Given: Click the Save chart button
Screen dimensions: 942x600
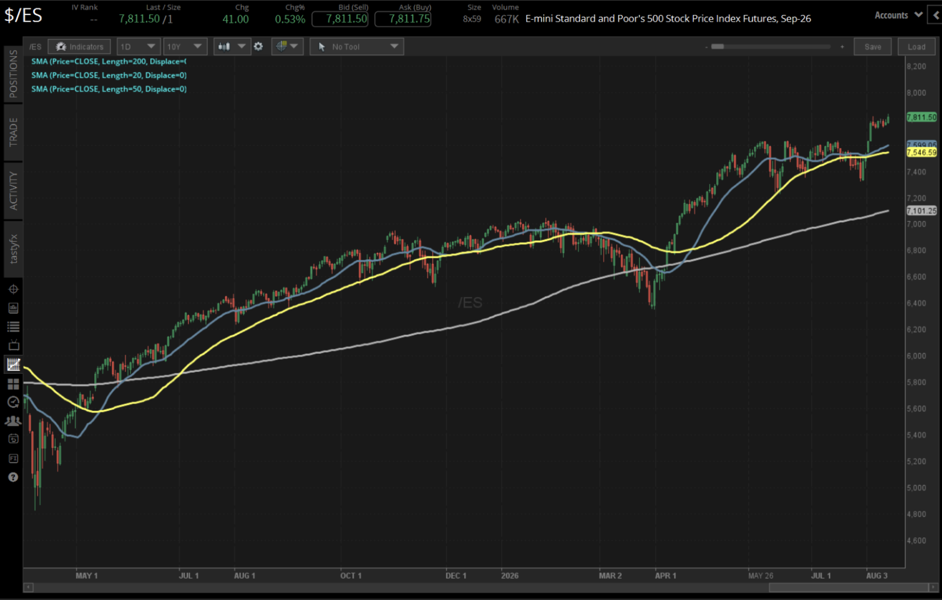Looking at the screenshot, I should click(x=873, y=47).
